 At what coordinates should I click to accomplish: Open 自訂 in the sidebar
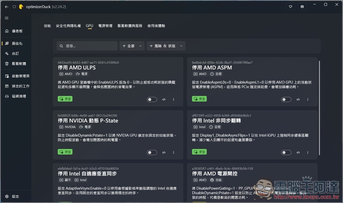pyautogui.click(x=16, y=53)
